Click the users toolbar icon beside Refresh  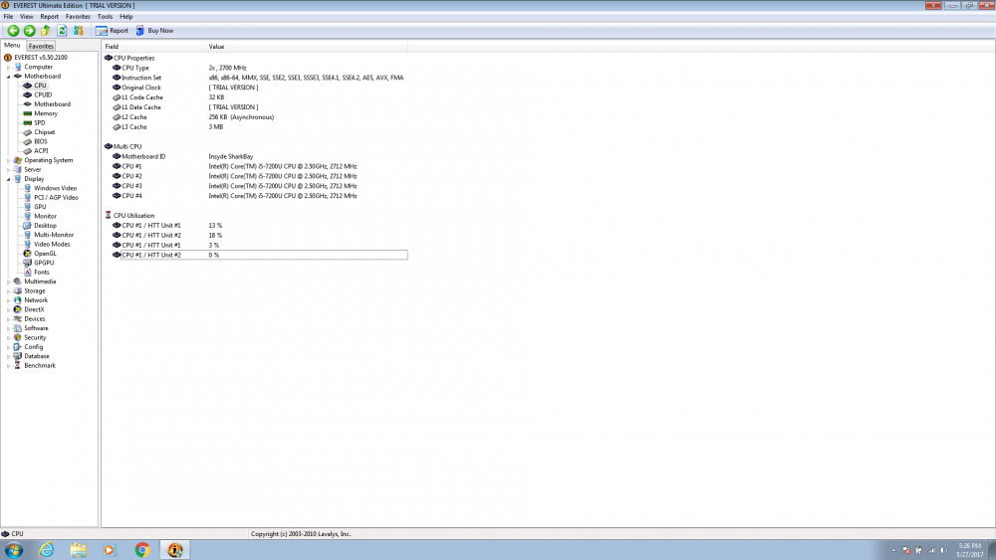pos(78,31)
